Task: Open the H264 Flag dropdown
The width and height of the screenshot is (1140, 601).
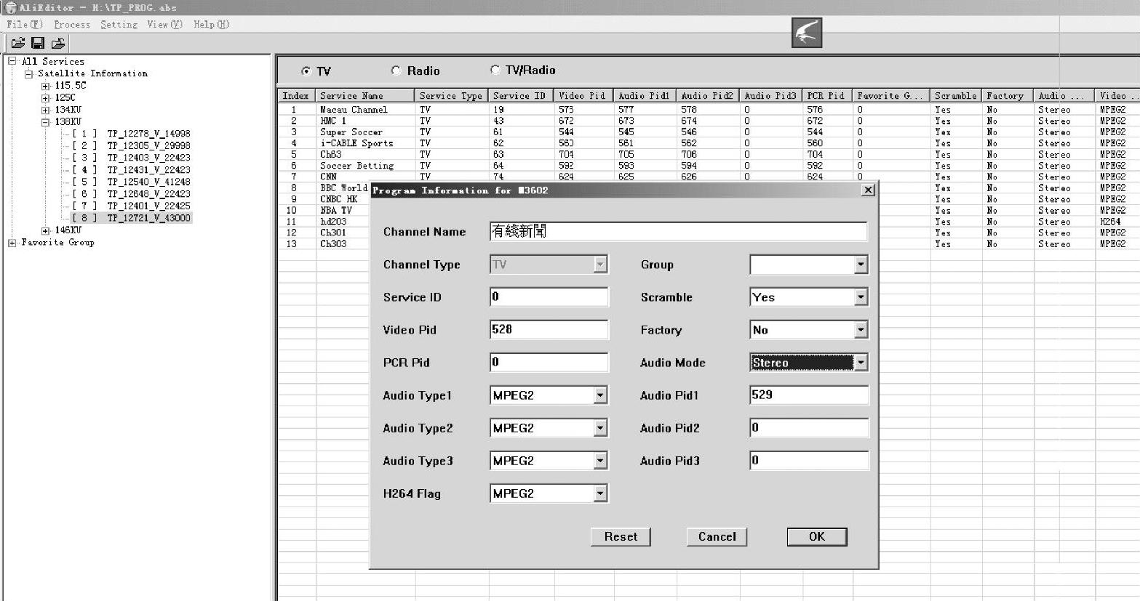Action: (600, 493)
